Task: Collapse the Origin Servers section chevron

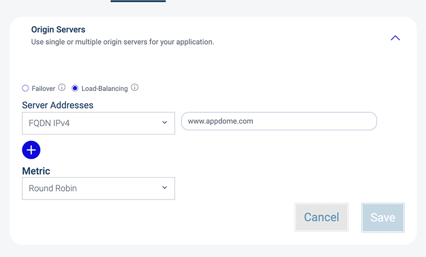Action: [x=395, y=38]
